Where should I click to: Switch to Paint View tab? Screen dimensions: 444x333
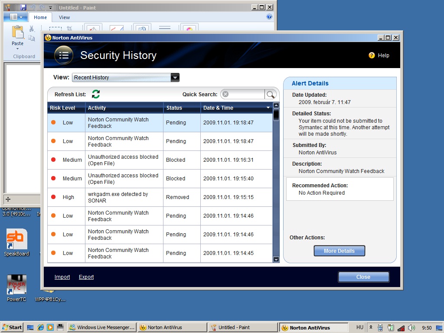click(x=64, y=17)
